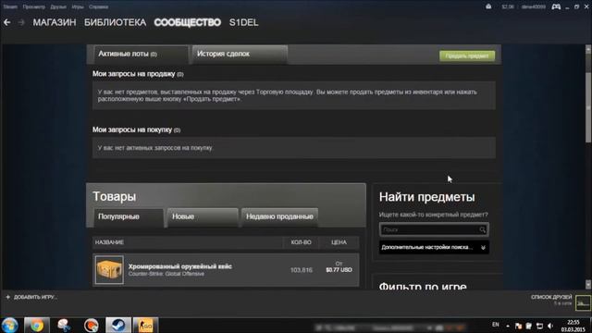Open the Игры menu
The width and height of the screenshot is (592, 333).
(78, 6)
